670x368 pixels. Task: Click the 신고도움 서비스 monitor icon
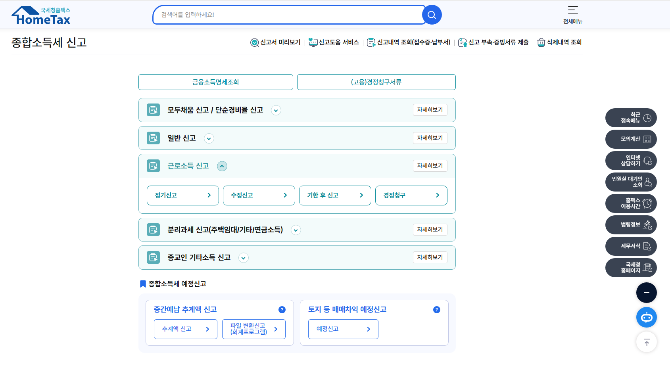pyautogui.click(x=313, y=42)
